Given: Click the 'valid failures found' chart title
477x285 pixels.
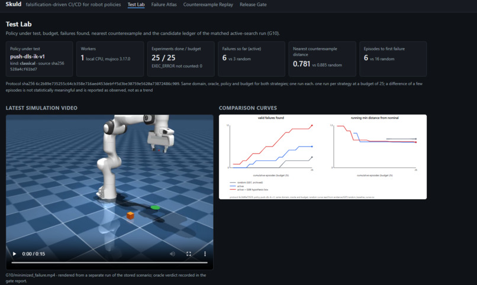Looking at the screenshot, I should (270, 118).
